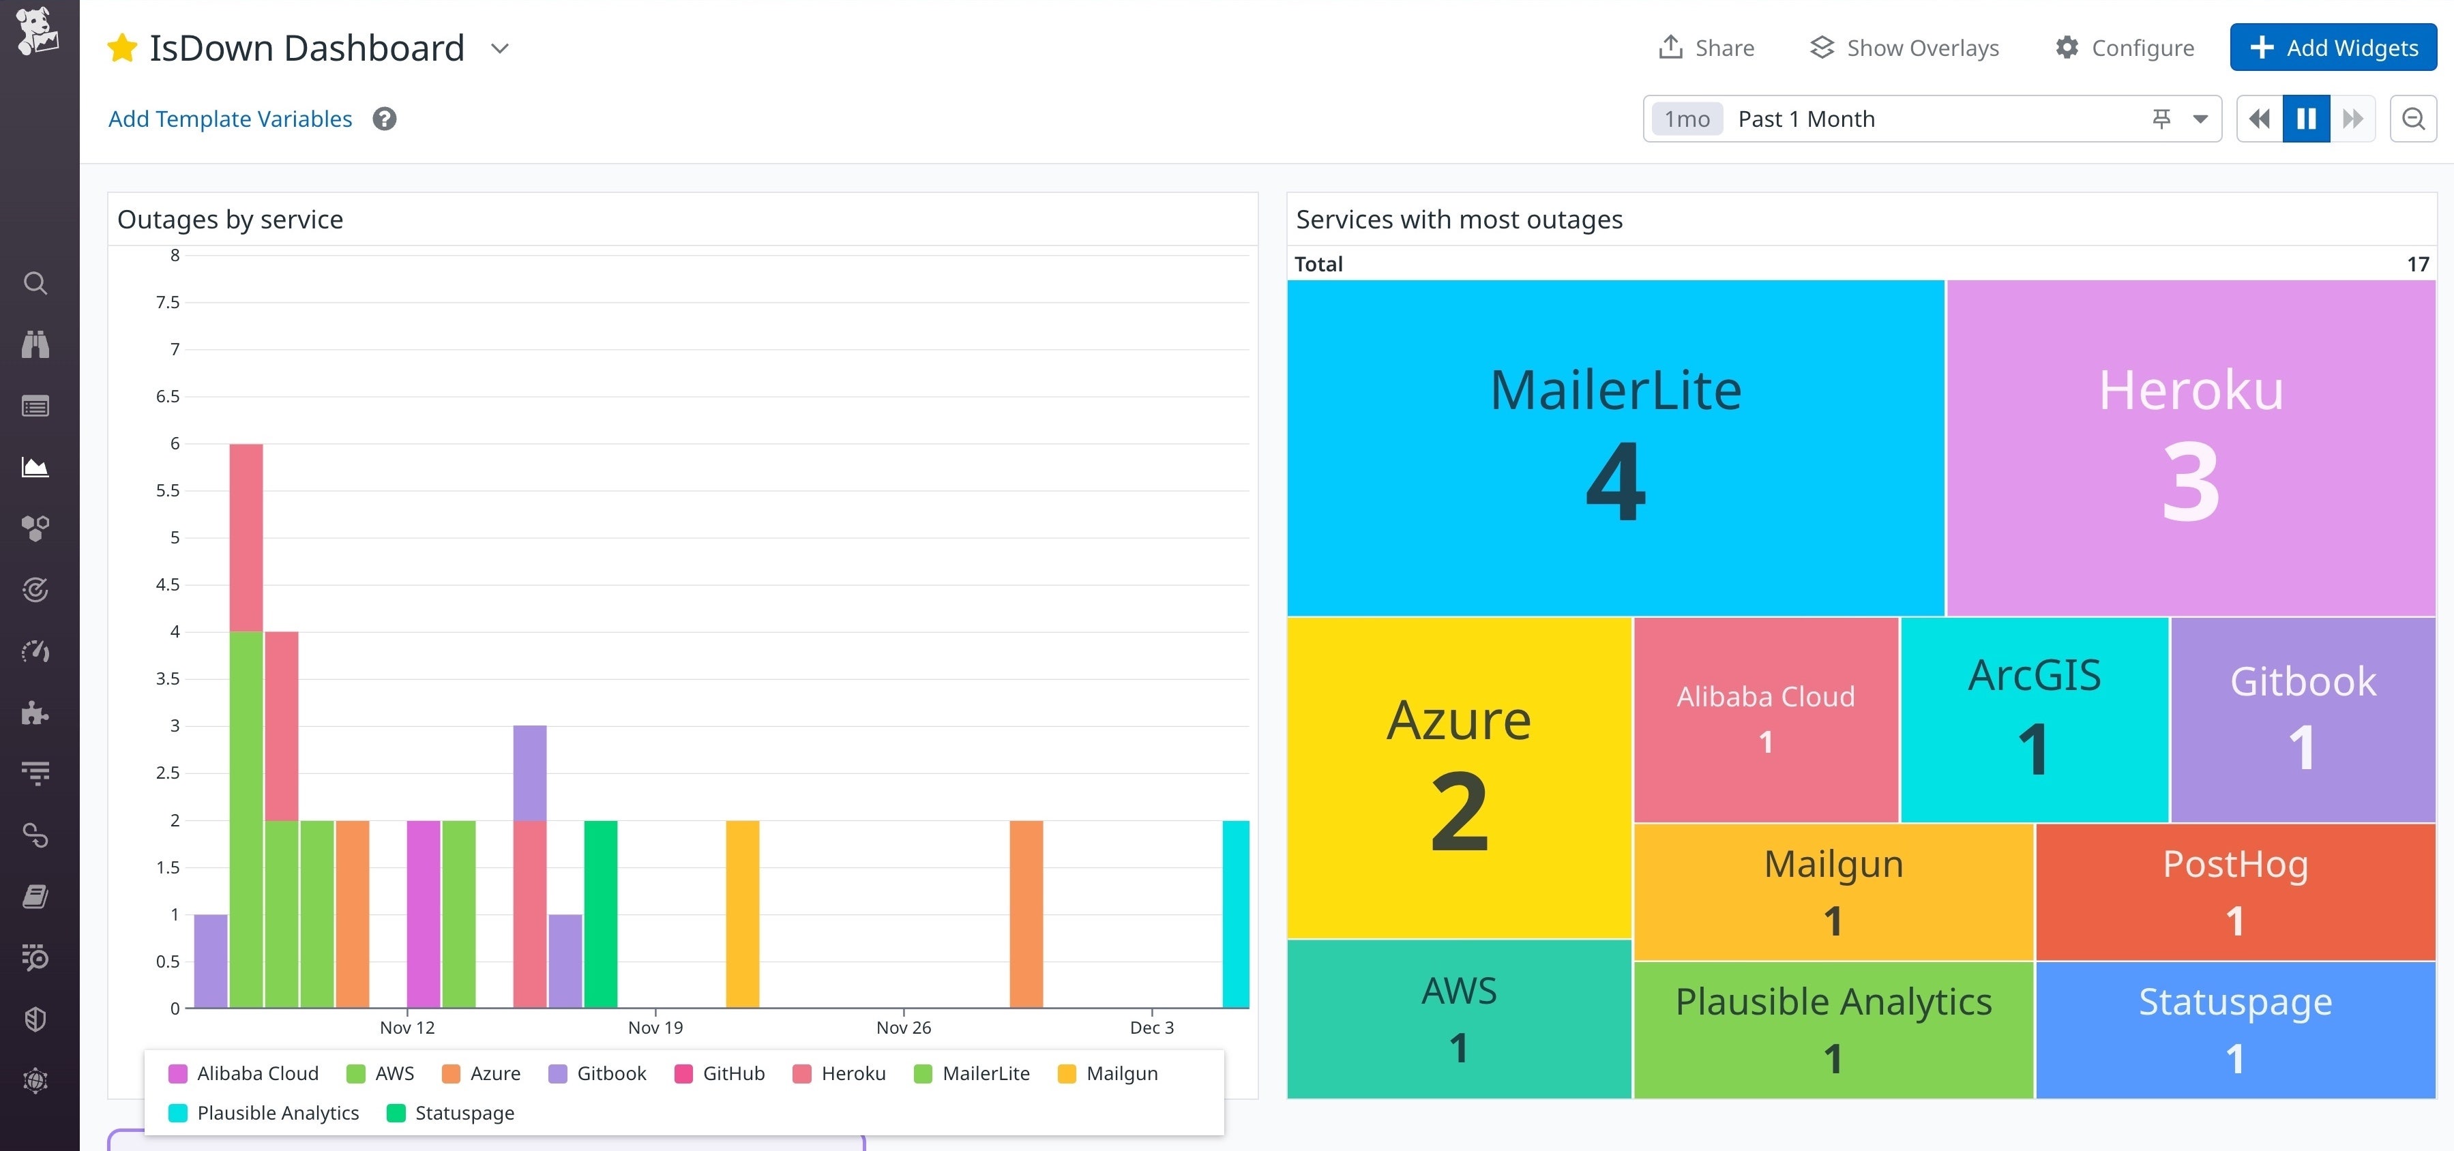Image resolution: width=2454 pixels, height=1151 pixels.
Task: Click Add Template Variables link
Action: pos(230,118)
